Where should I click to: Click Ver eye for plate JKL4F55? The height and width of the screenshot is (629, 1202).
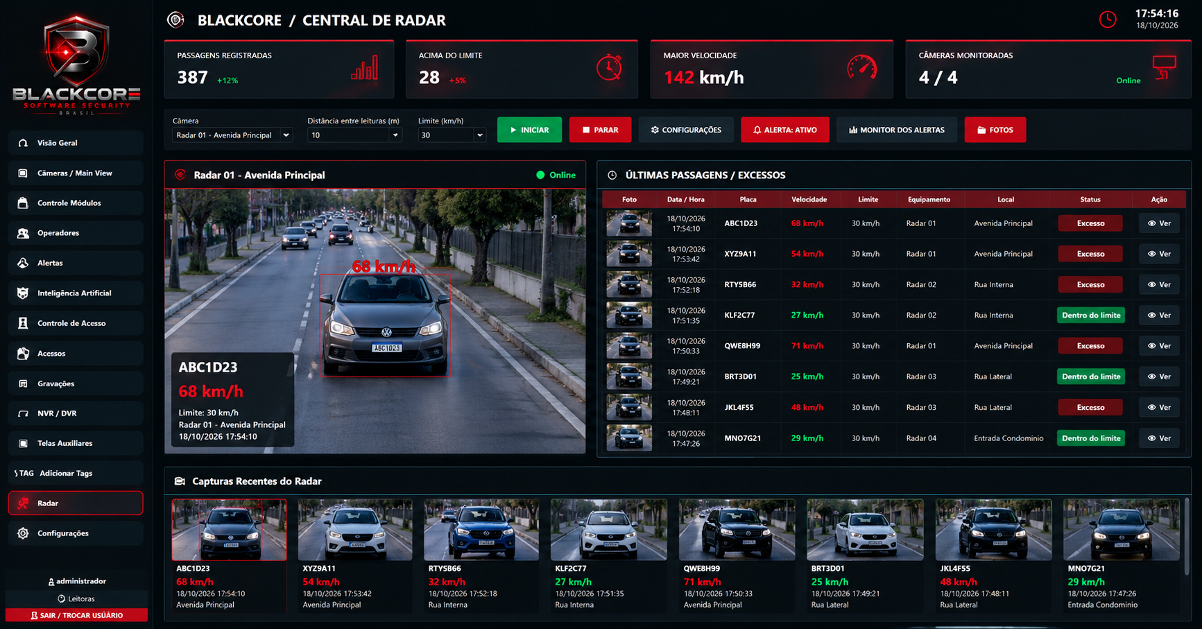[1159, 408]
